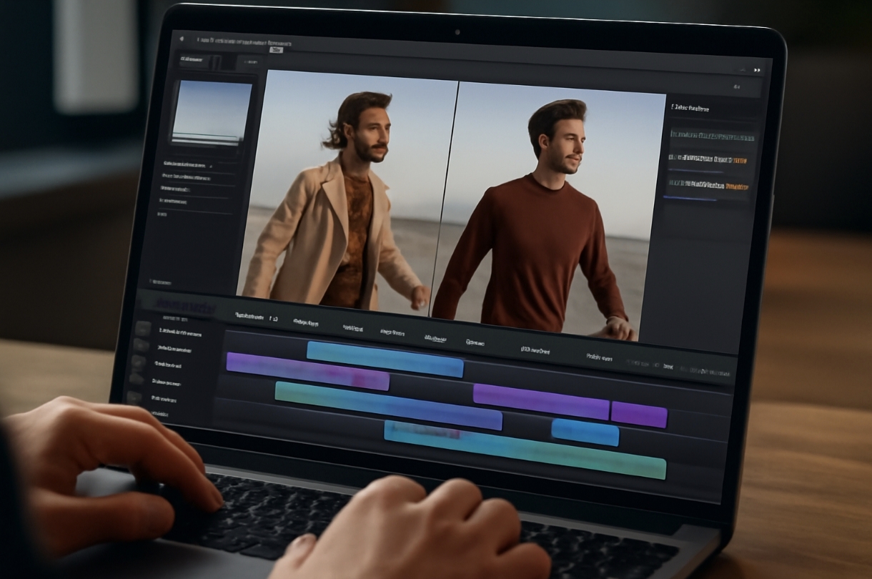This screenshot has height=579, width=872.
Task: Select the short purple clip at the far right
Action: pos(639,415)
